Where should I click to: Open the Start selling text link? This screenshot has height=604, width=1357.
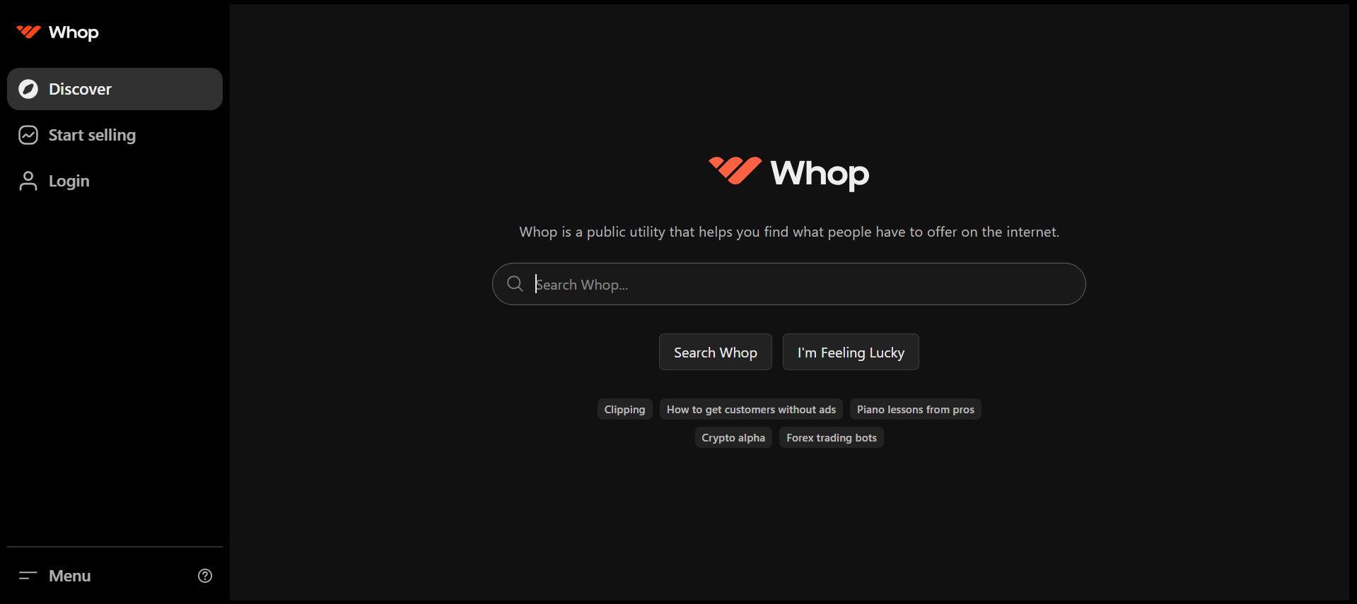coord(92,135)
